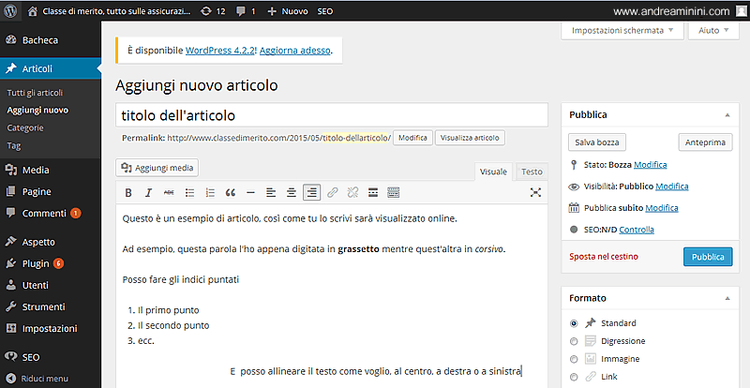Click the blue Pubblica button

[708, 256]
